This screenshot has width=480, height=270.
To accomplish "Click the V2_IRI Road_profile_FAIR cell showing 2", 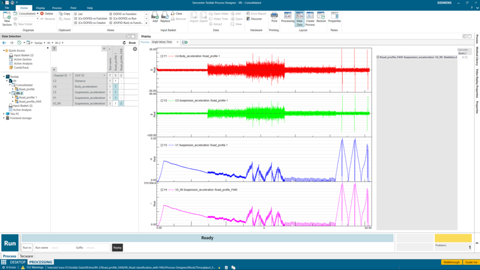I will (121, 104).
